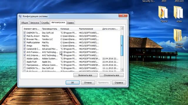This screenshot has height=105, width=188.
Task: Select the Автозагрузка tab
Action: [58, 22]
